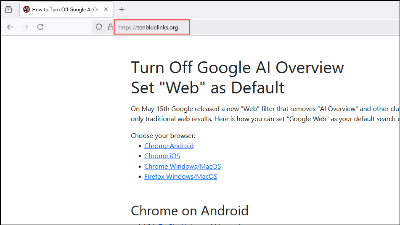Follow the Chrome Android link
The width and height of the screenshot is (400, 225).
tap(169, 146)
